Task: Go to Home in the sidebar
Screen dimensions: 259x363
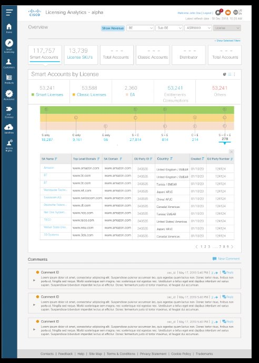Action: pyautogui.click(x=9, y=28)
